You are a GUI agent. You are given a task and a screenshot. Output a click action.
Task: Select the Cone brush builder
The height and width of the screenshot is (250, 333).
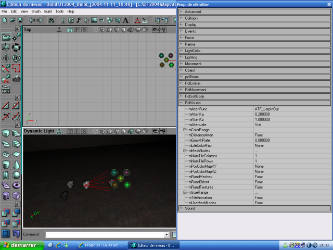[17, 165]
